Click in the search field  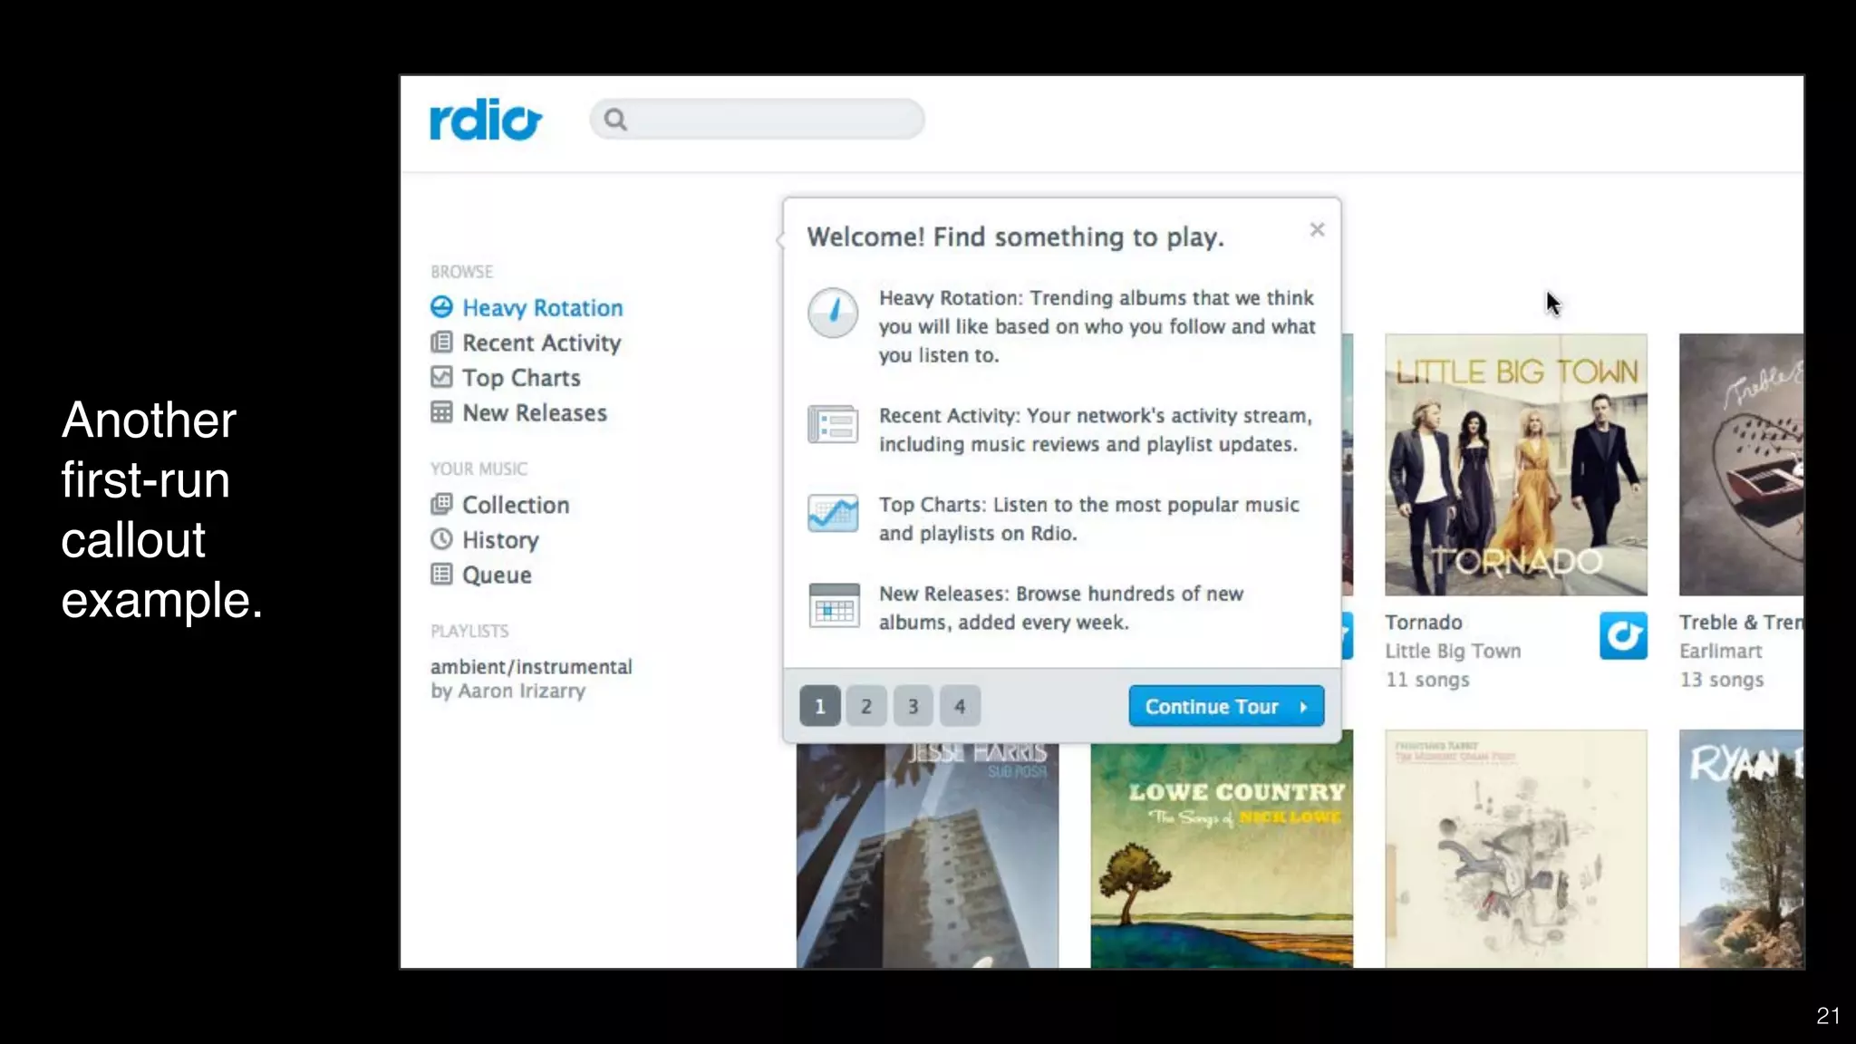click(770, 120)
